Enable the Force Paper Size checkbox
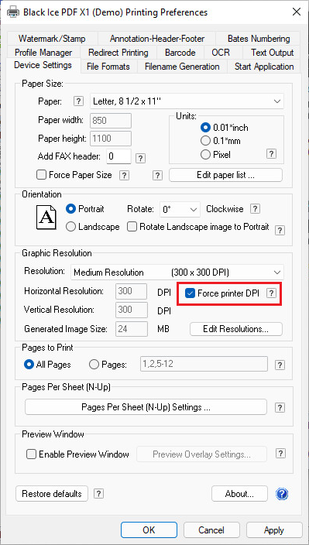This screenshot has height=545, width=309. pos(41,175)
